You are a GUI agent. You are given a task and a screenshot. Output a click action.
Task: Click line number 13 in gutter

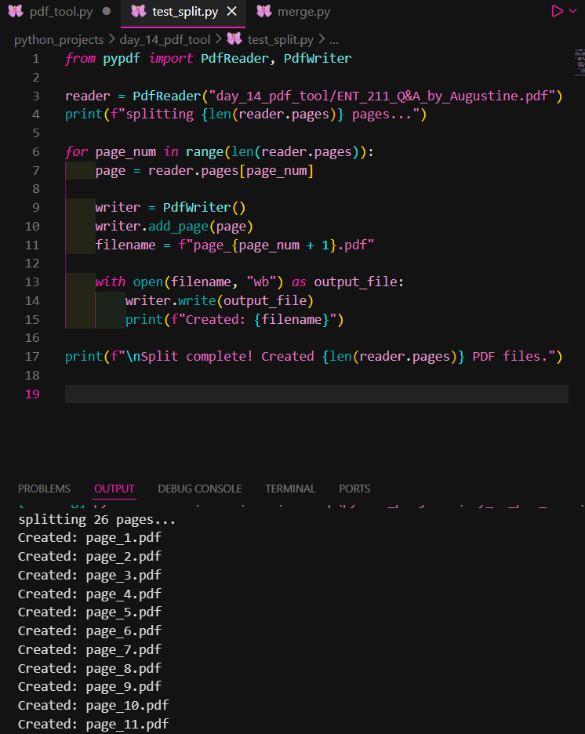point(32,282)
